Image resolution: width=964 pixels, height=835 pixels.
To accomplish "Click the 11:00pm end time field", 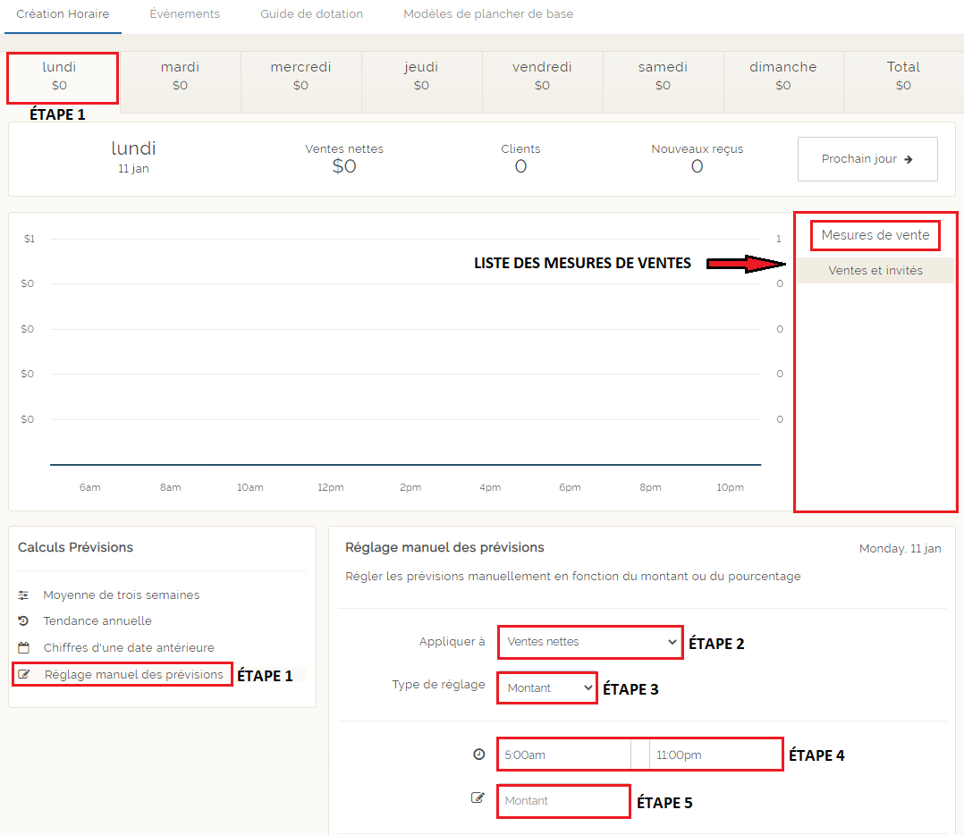I will (715, 755).
